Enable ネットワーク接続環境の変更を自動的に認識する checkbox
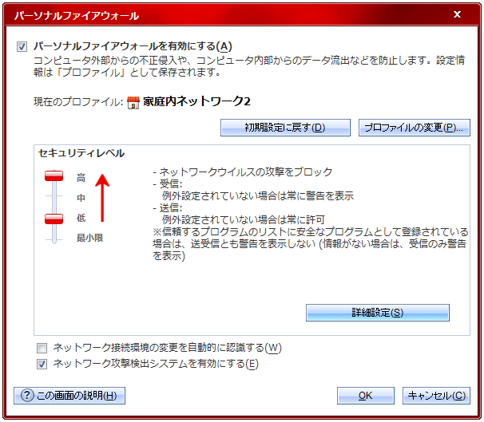This screenshot has height=422, width=484. click(x=42, y=348)
